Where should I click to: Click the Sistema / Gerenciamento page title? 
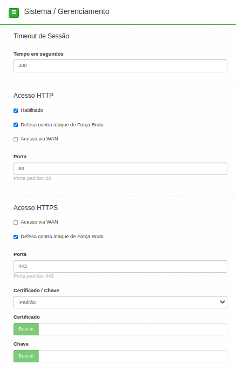(x=67, y=11)
